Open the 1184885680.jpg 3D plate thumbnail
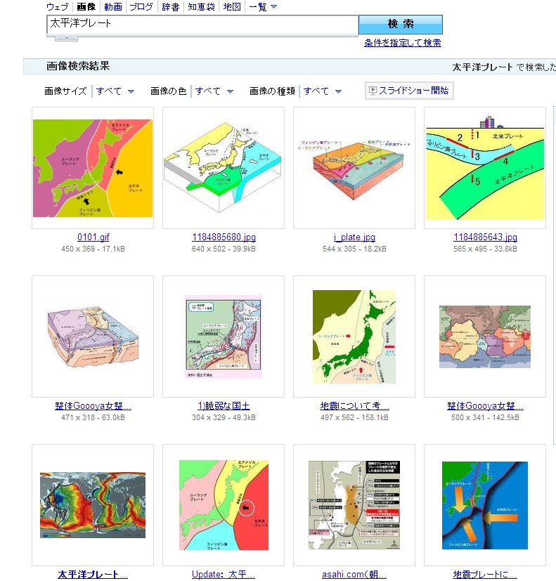556x581 pixels. point(224,168)
